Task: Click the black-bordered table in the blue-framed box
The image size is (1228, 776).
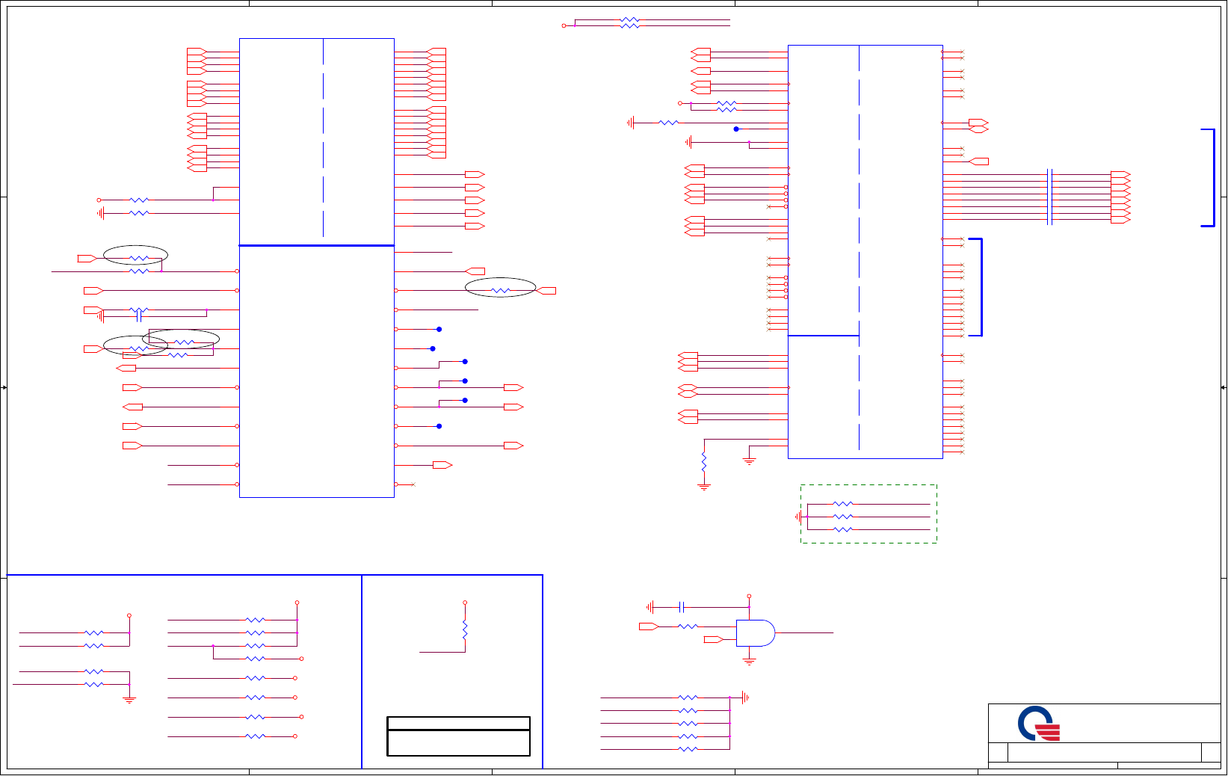Action: click(459, 736)
